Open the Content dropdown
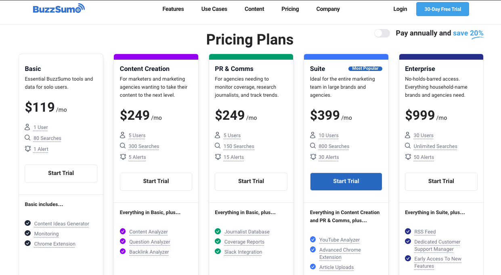Viewport: 501px width, 275px height. pos(254,9)
